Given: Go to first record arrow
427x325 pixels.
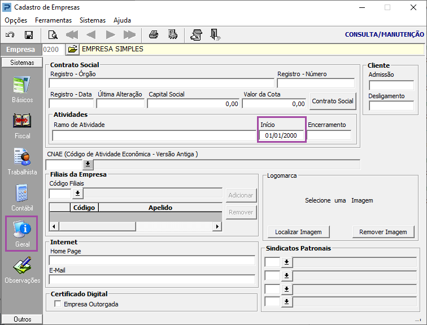Looking at the screenshot, I should [x=72, y=35].
